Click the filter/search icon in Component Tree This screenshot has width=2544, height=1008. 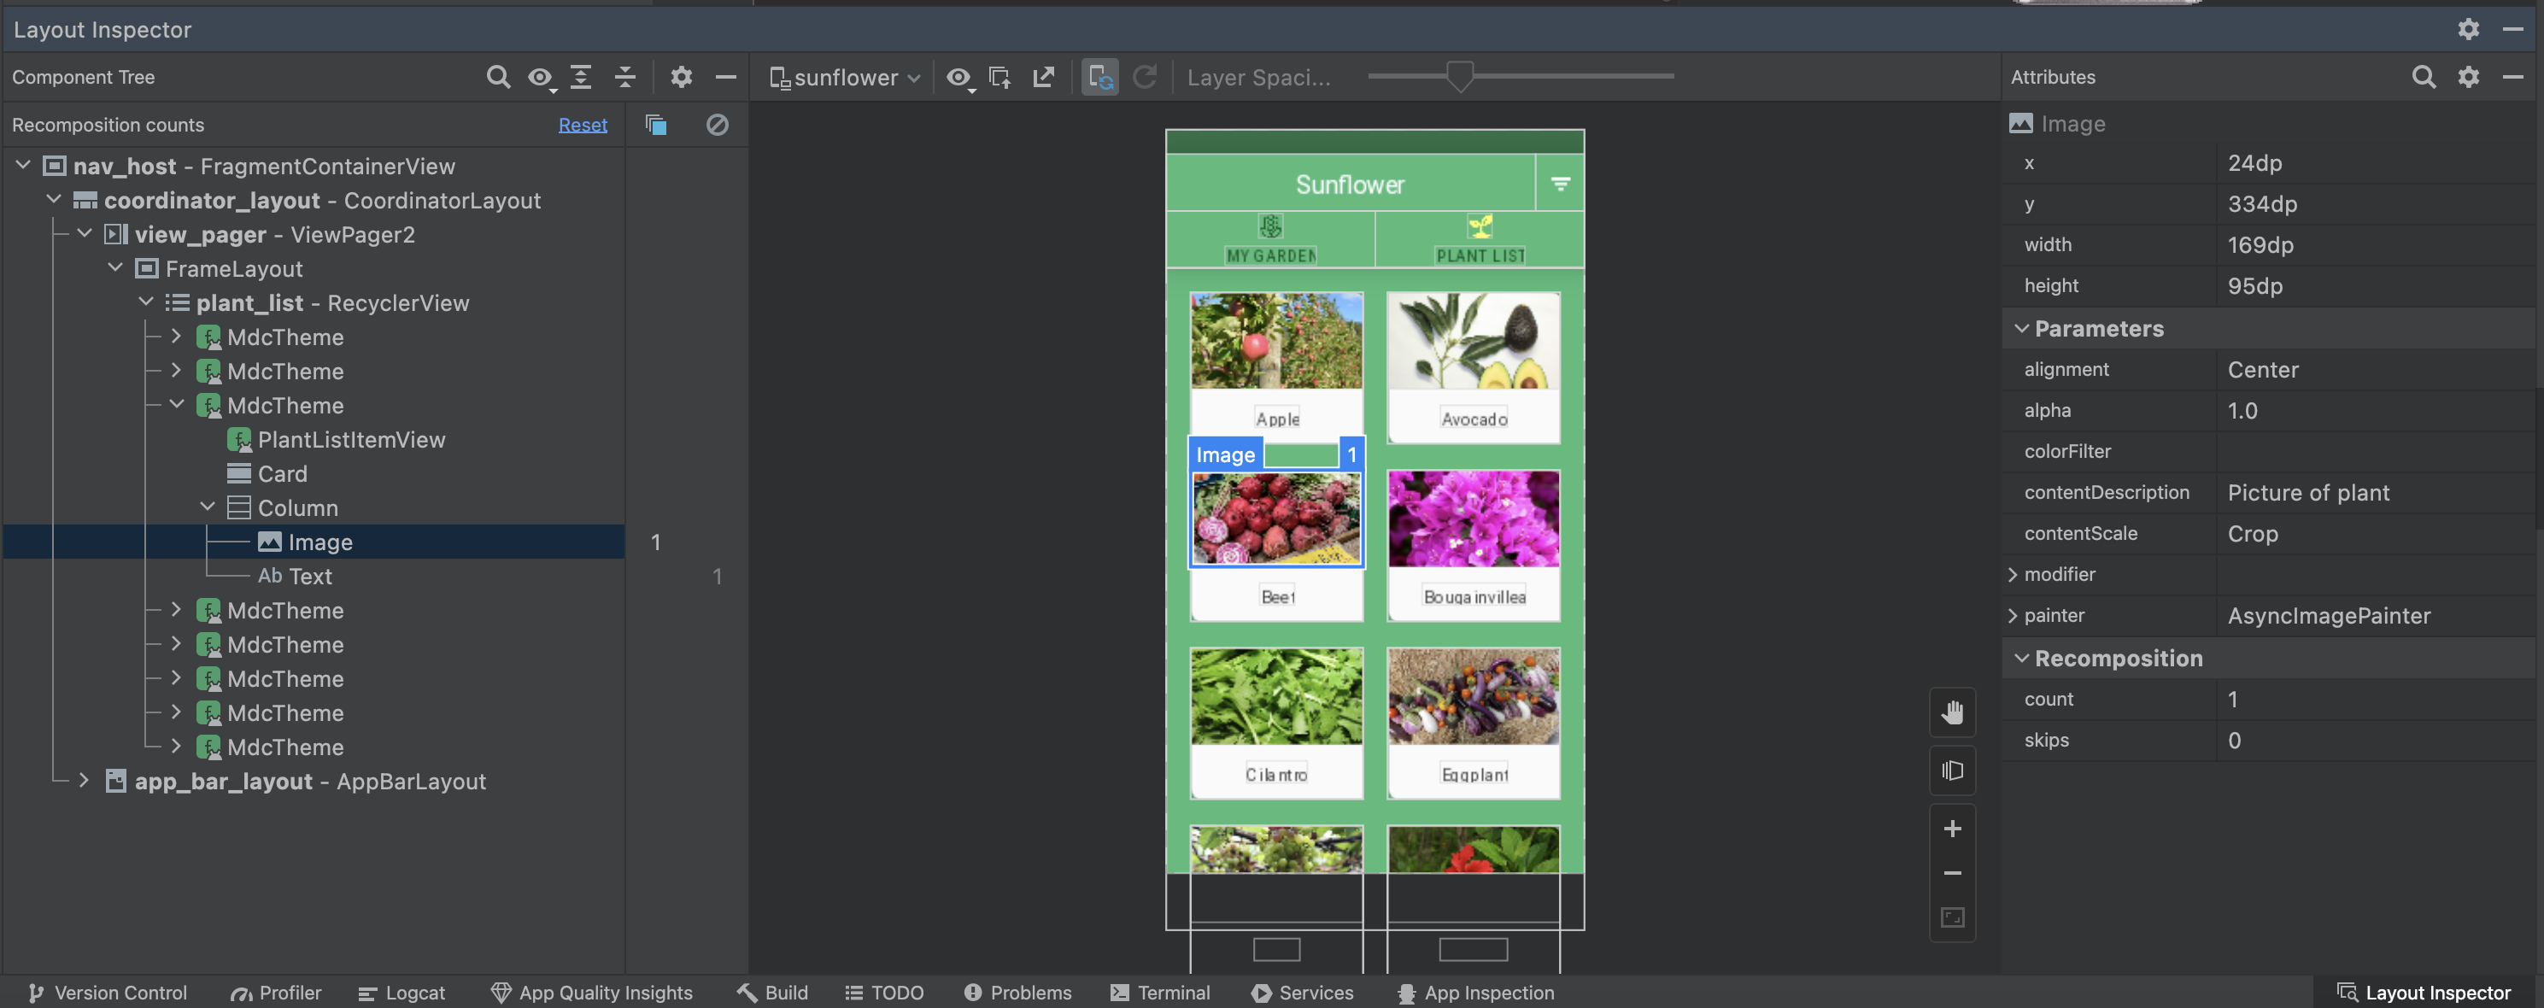[x=496, y=76]
